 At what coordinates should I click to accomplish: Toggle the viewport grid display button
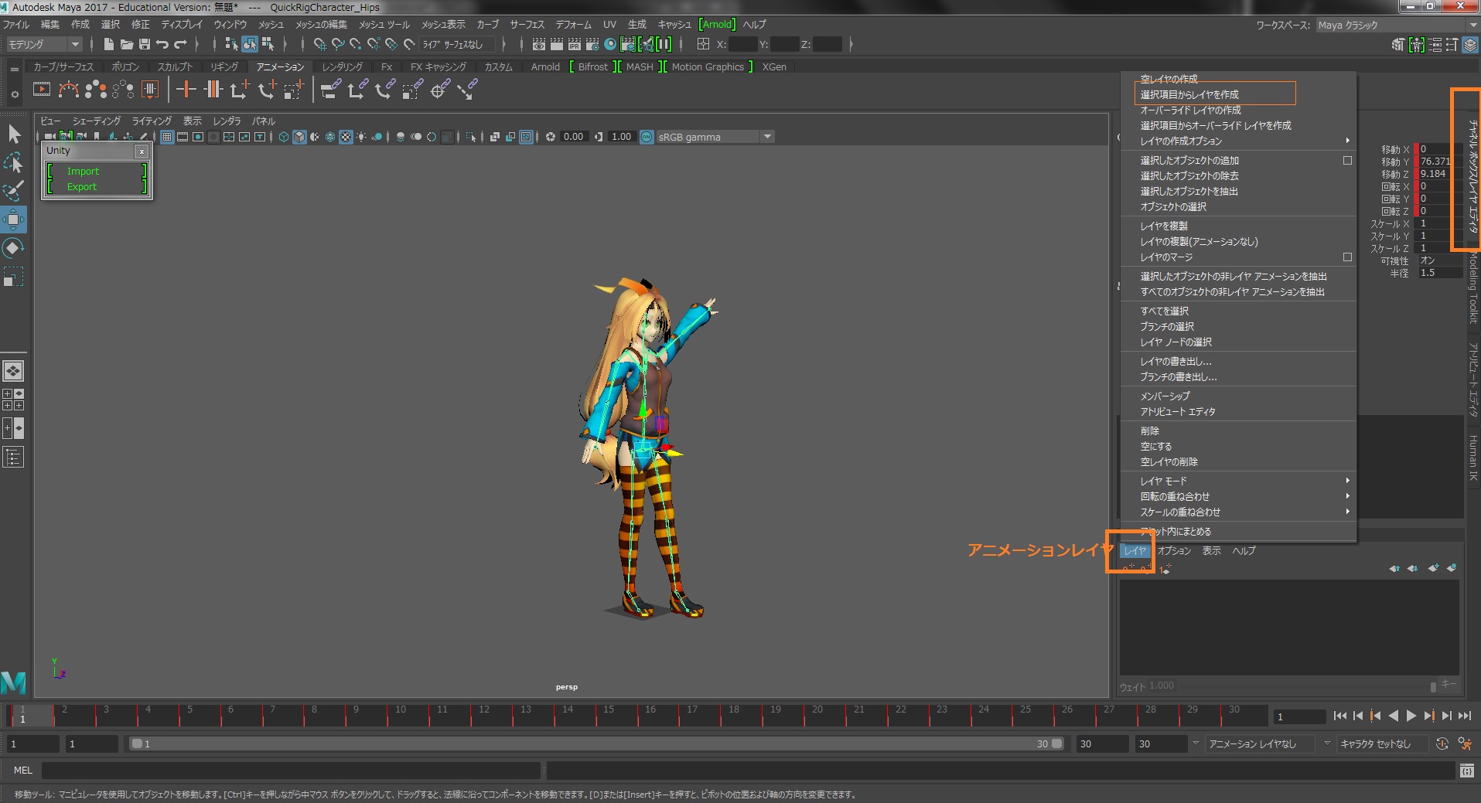[167, 137]
